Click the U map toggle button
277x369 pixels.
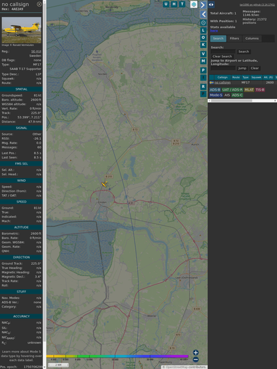(x=166, y=4)
